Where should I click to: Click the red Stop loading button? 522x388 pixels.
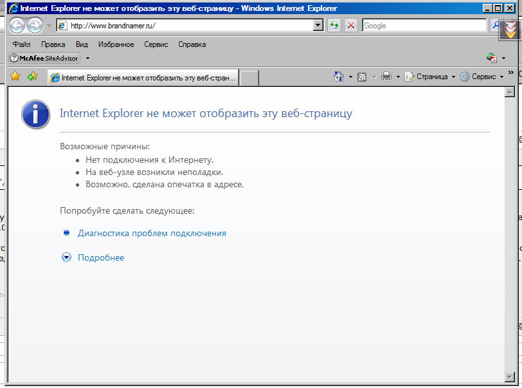pyautogui.click(x=351, y=26)
